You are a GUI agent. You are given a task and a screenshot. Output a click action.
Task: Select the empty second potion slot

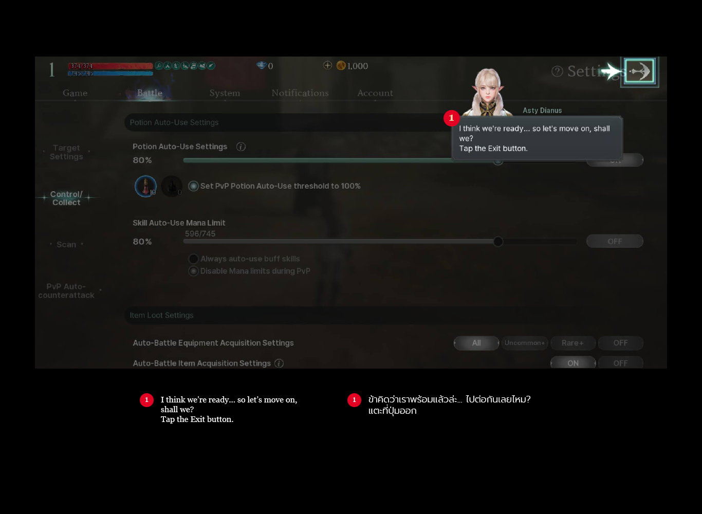pyautogui.click(x=172, y=186)
